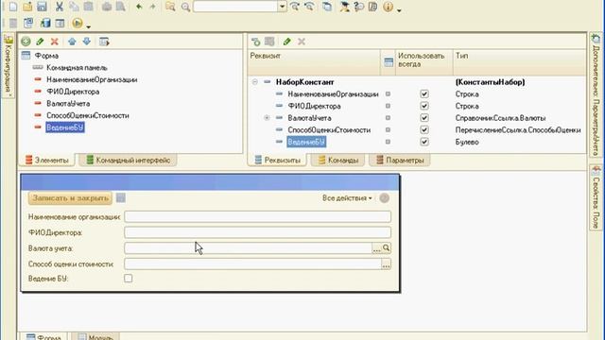The height and width of the screenshot is (340, 605).
Task: Check the Ведение БУ checkbox on form preview
Action: point(129,279)
